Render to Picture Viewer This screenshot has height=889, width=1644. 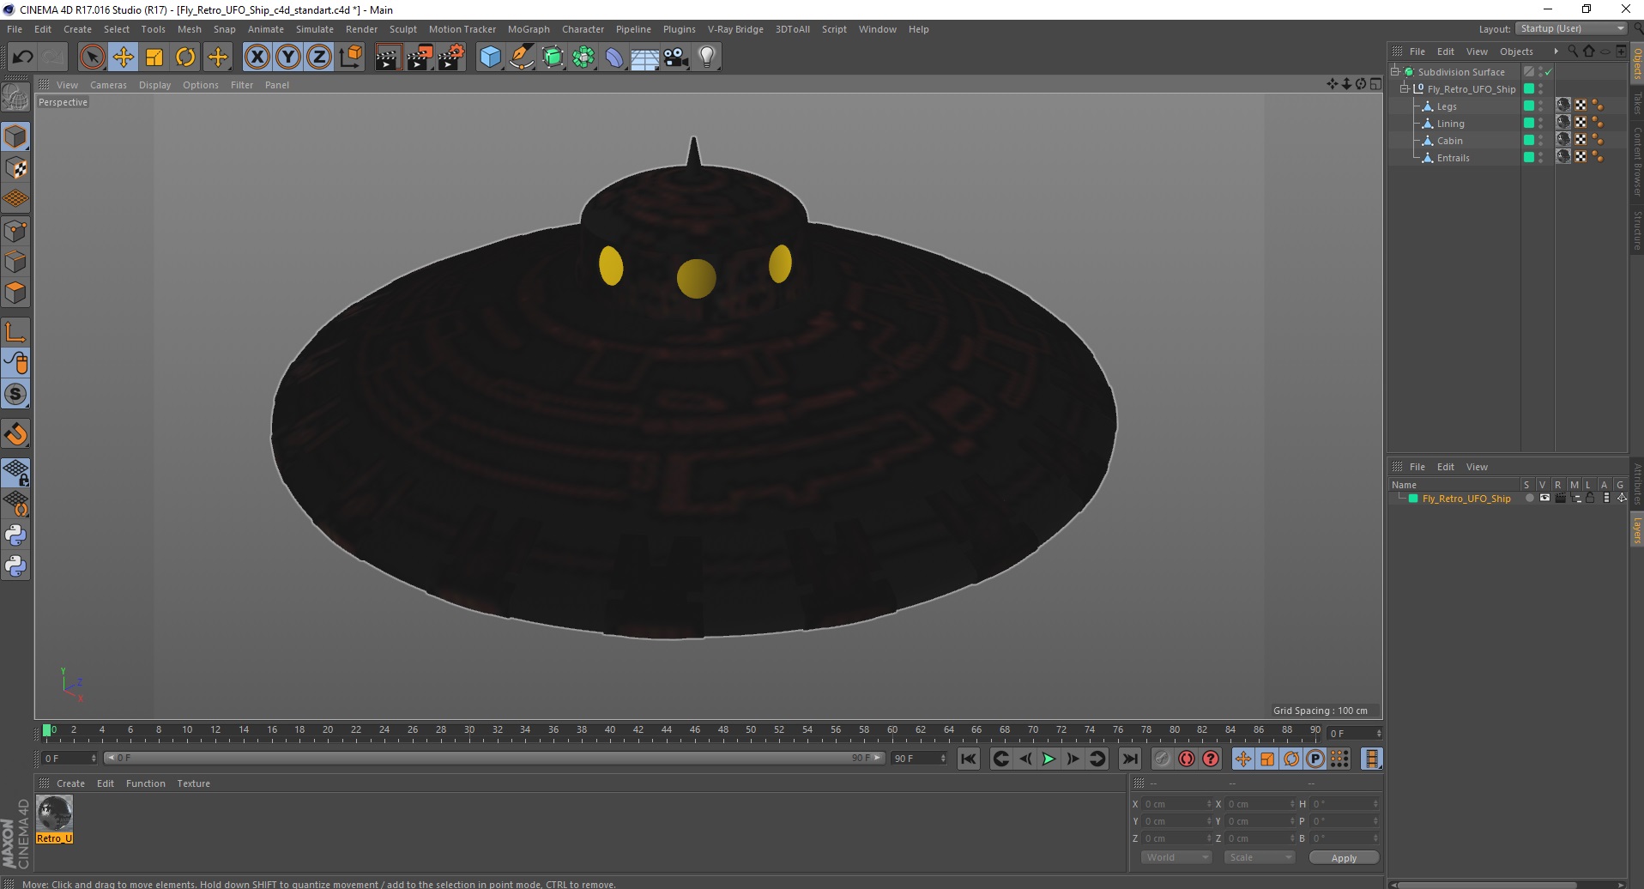(420, 57)
